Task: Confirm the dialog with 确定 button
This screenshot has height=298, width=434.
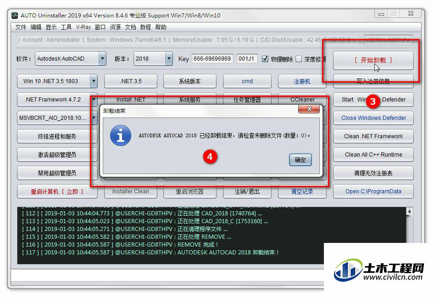Action: [300, 160]
